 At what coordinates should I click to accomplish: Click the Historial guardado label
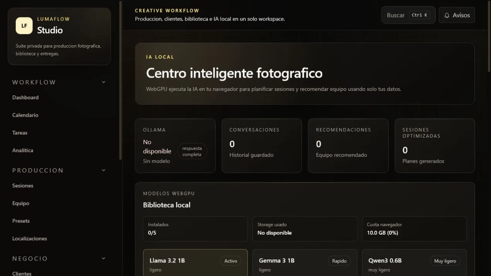(x=251, y=155)
